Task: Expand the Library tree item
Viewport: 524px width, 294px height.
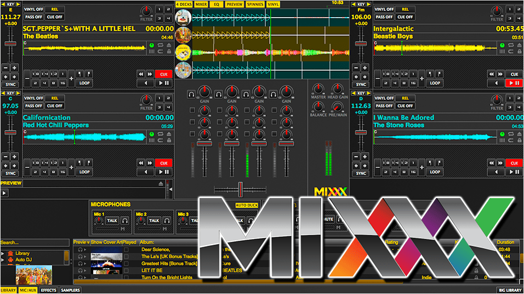Action: 3,253
